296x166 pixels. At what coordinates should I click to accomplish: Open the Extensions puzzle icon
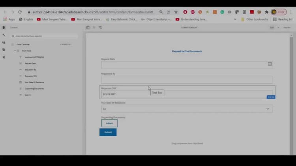266,12
